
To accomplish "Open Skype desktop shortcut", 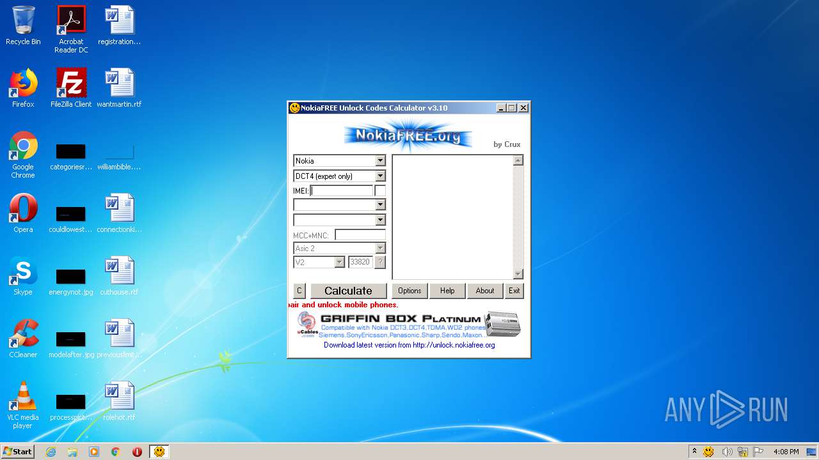I will coord(23,276).
